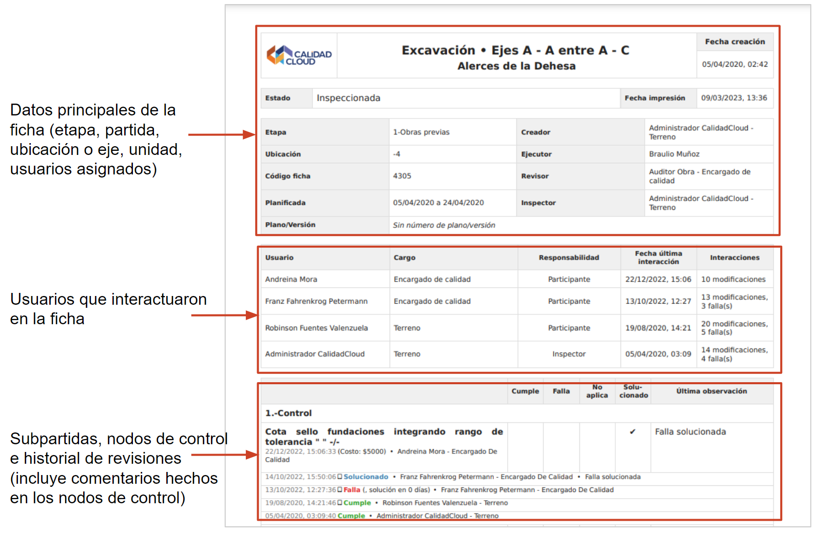Select the Andreina Mora user row
The width and height of the screenshot is (815, 533).
291,280
